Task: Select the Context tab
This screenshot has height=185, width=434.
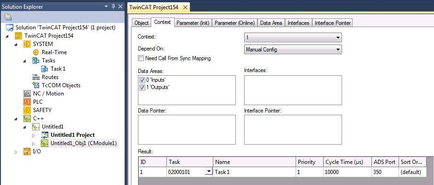Action: point(162,22)
